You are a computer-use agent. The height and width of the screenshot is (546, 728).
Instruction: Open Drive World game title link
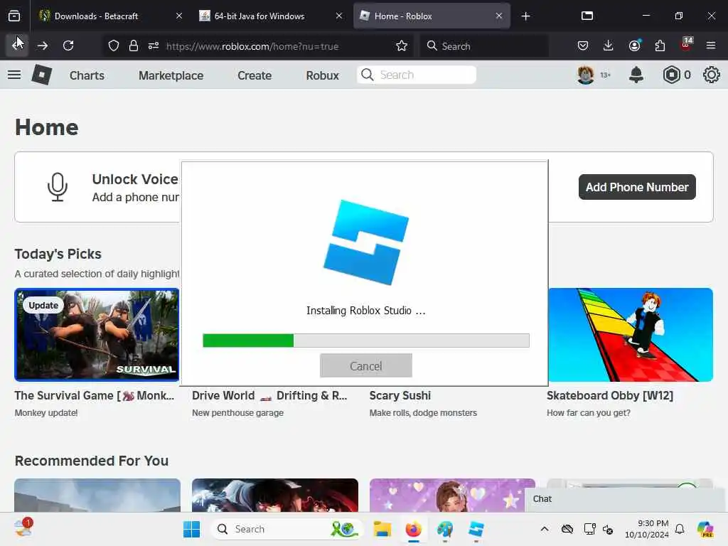[269, 395]
